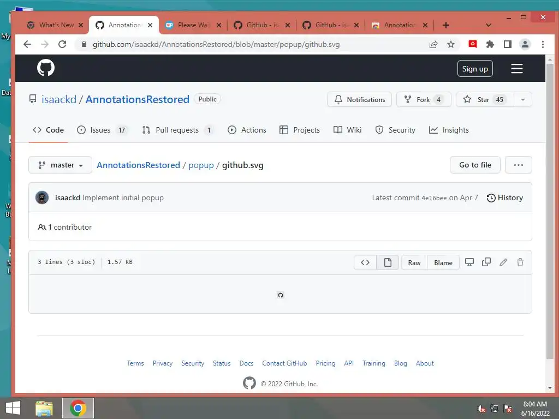The width and height of the screenshot is (559, 419).
Task: Open the Extensions puzzle icon
Action: [490, 44]
